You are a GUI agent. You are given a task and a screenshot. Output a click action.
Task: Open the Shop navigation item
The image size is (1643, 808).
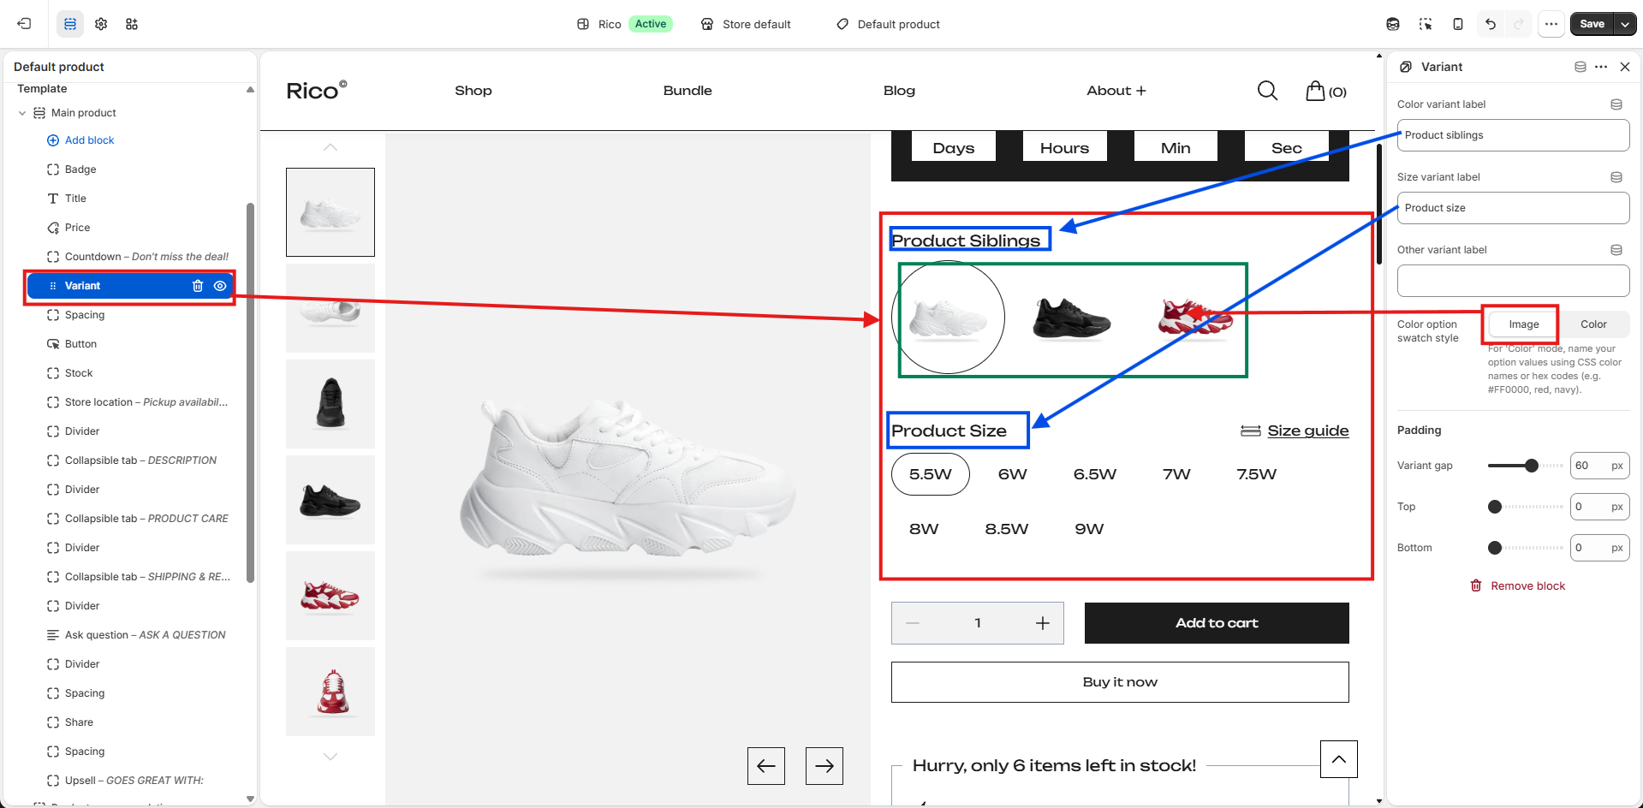point(473,91)
